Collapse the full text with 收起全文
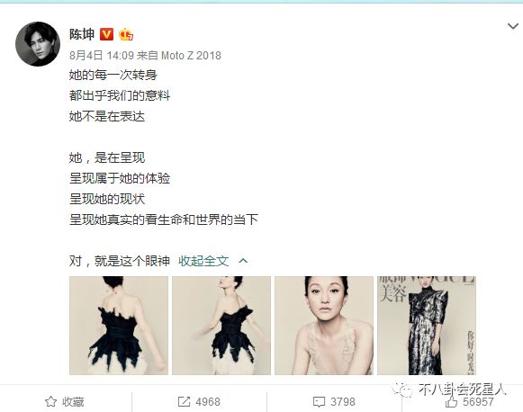523x412 pixels. (203, 261)
